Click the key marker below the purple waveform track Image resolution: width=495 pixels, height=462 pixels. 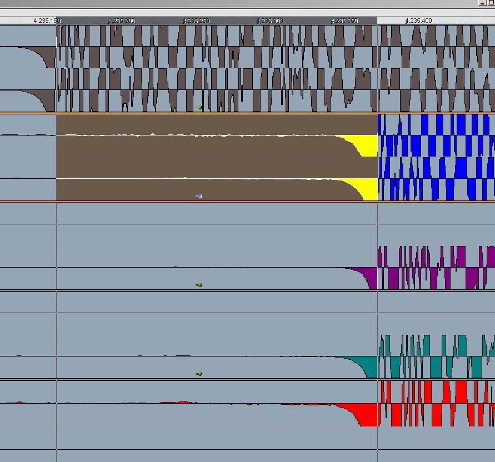coord(198,285)
